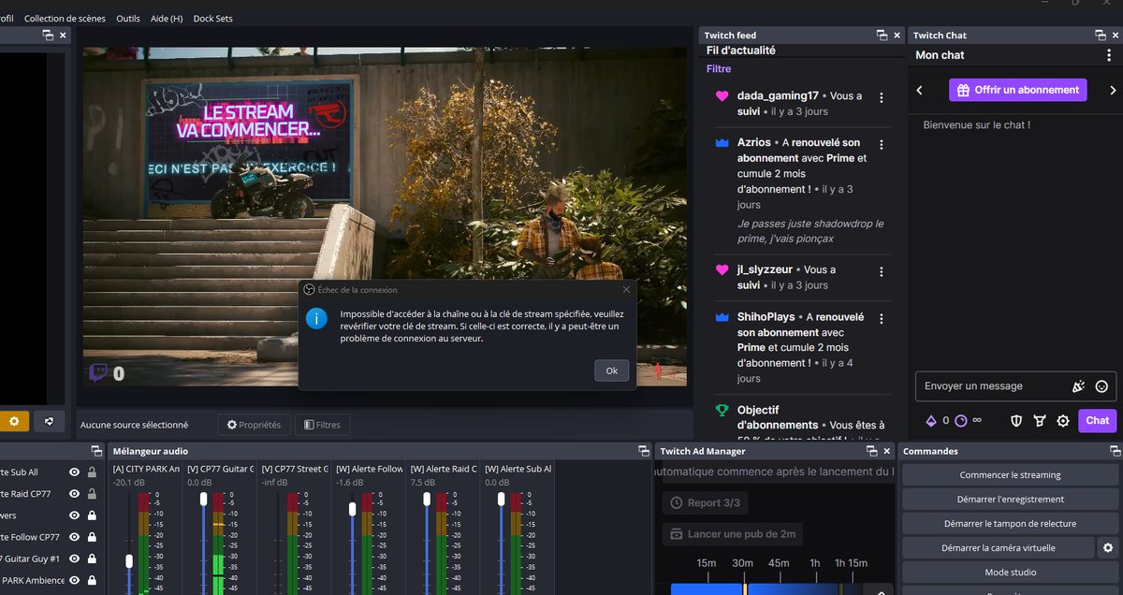Image resolution: width=1123 pixels, height=595 pixels.
Task: Float the Mélangeur audio dock
Action: [644, 451]
